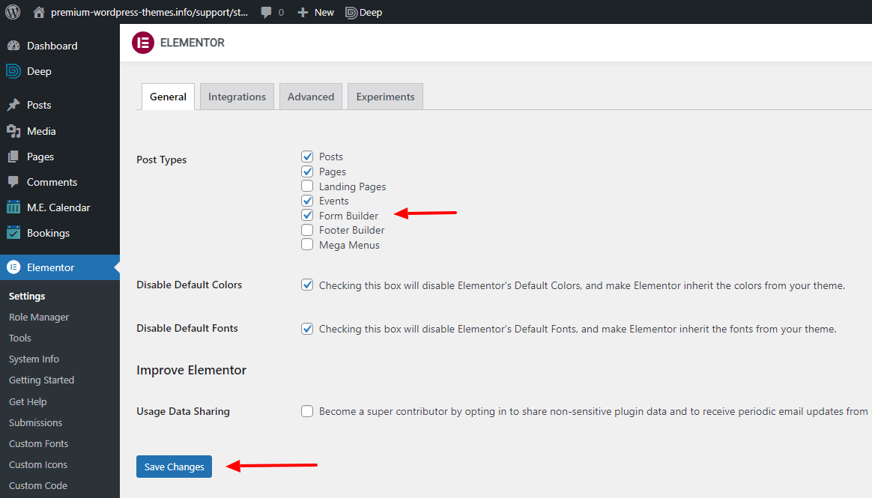Click the Form Builder label text

348,216
